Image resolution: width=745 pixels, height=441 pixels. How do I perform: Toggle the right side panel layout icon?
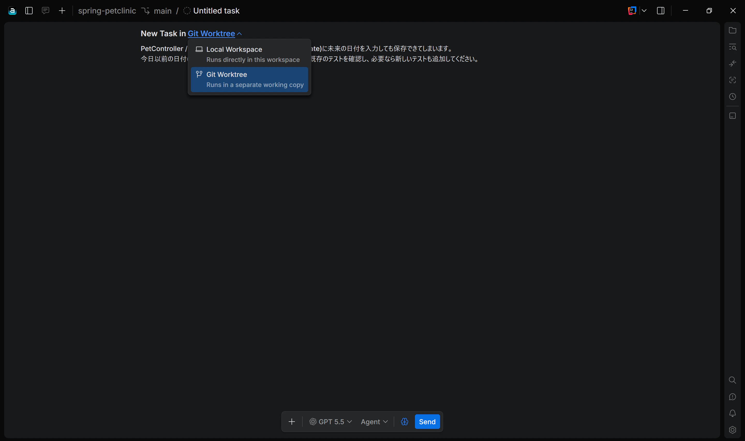pos(661,11)
